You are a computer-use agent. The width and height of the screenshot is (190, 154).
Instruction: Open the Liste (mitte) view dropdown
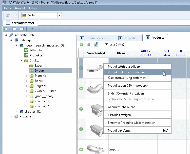pos(106,44)
